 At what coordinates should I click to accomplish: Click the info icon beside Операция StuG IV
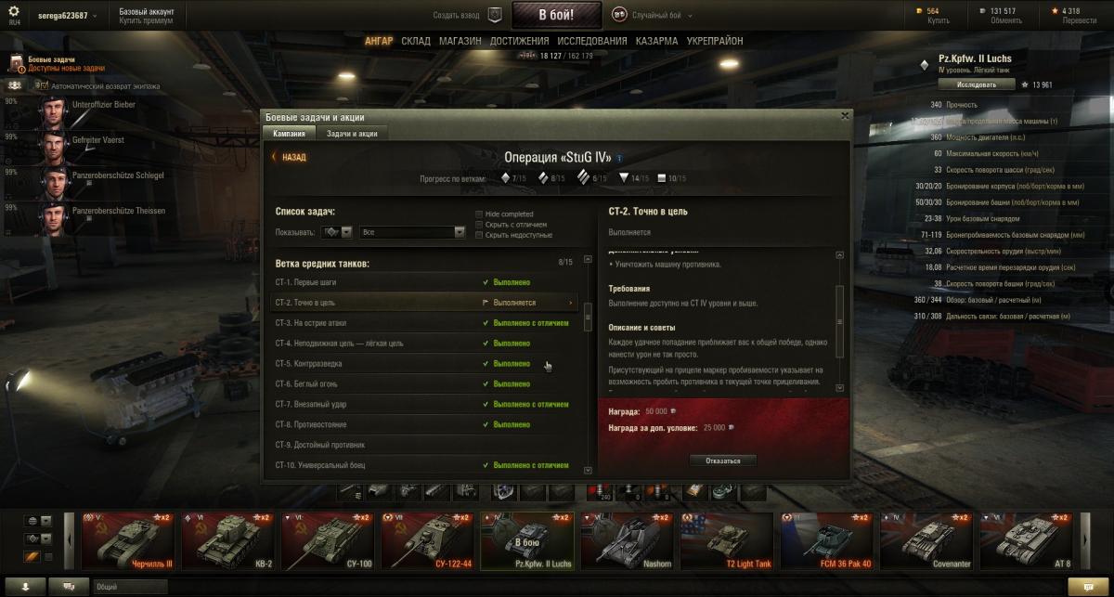[619, 158]
